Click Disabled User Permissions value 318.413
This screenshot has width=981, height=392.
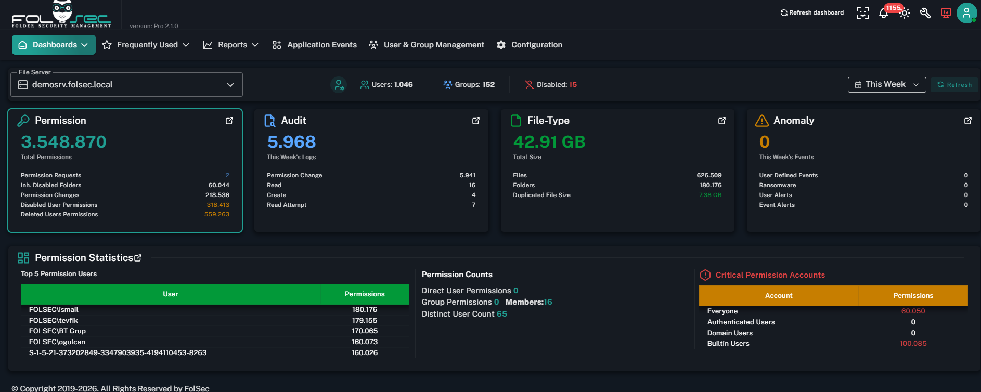[x=218, y=205]
